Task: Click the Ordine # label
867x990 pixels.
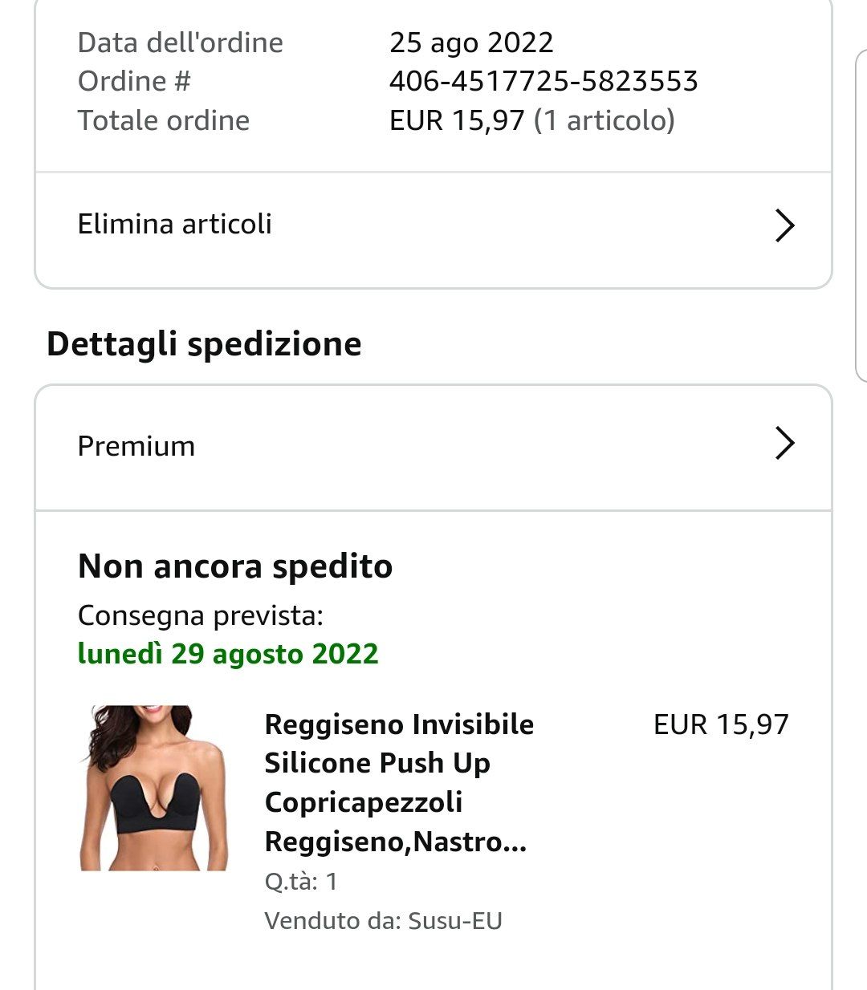Action: [x=134, y=81]
